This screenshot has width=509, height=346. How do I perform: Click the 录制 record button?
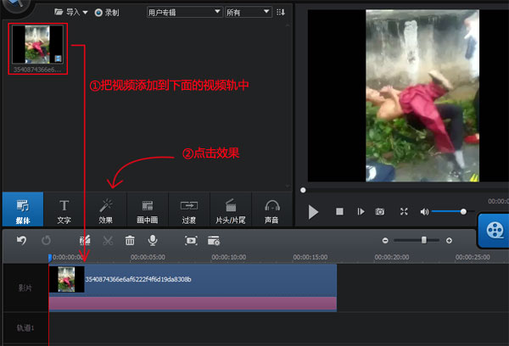[x=107, y=13]
